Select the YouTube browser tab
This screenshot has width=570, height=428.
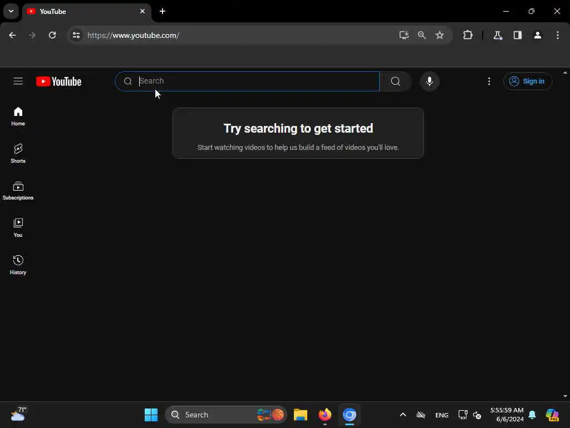tap(87, 12)
